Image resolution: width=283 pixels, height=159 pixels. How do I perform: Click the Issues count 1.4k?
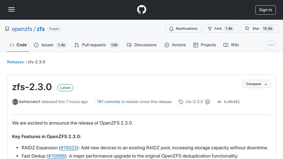[x=61, y=45]
